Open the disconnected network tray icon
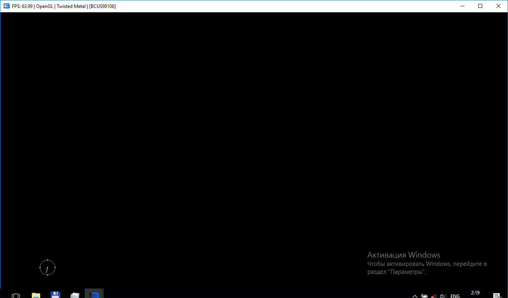This screenshot has width=508, height=298. [x=434, y=296]
